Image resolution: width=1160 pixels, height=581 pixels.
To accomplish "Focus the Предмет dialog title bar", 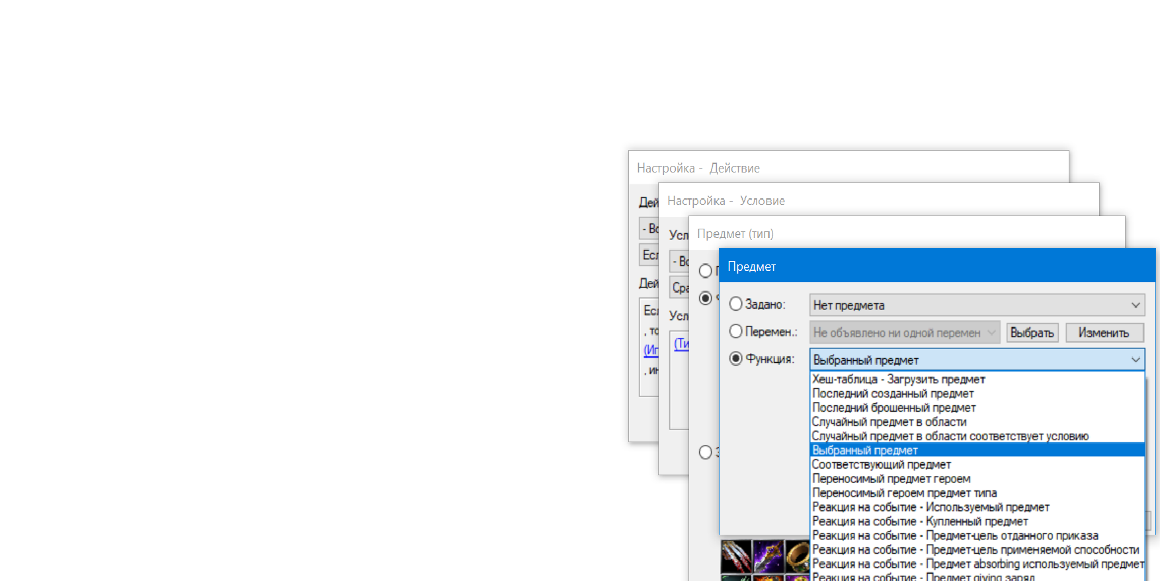I will (x=937, y=266).
